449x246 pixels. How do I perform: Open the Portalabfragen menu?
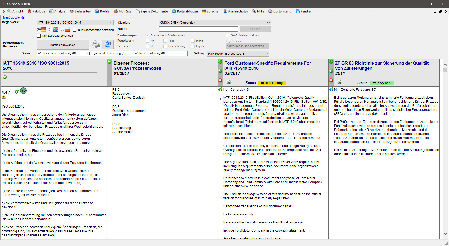185,11
